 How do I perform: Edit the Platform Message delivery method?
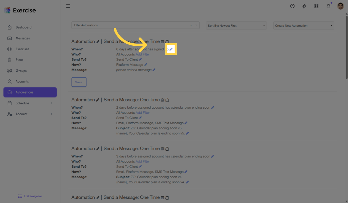[146, 65]
